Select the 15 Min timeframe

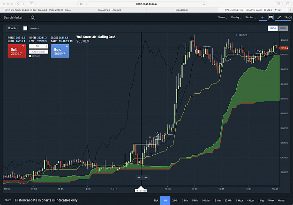217,200
